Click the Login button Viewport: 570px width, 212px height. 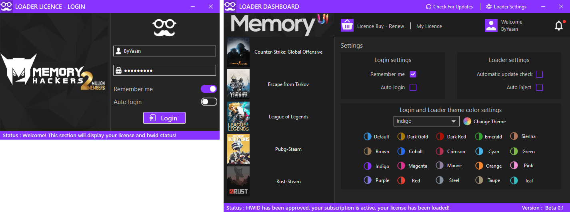164,118
